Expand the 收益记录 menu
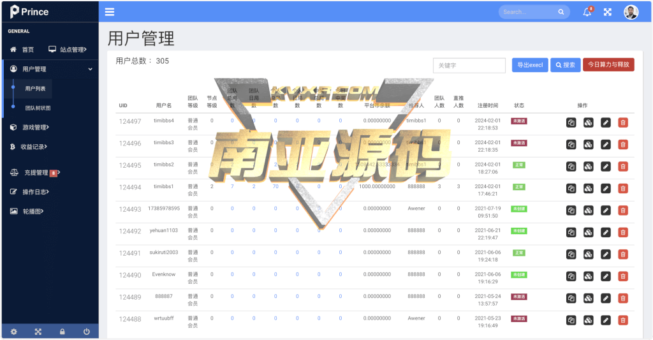653x340 pixels. click(x=28, y=147)
